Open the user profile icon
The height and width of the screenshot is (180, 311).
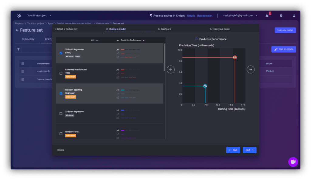point(294,15)
